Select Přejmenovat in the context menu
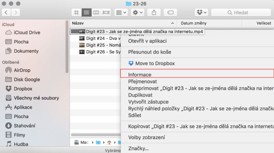Viewport: 274px width, 153px height. (x=142, y=81)
